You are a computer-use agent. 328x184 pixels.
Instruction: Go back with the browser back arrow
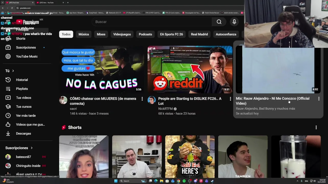tap(3, 8)
